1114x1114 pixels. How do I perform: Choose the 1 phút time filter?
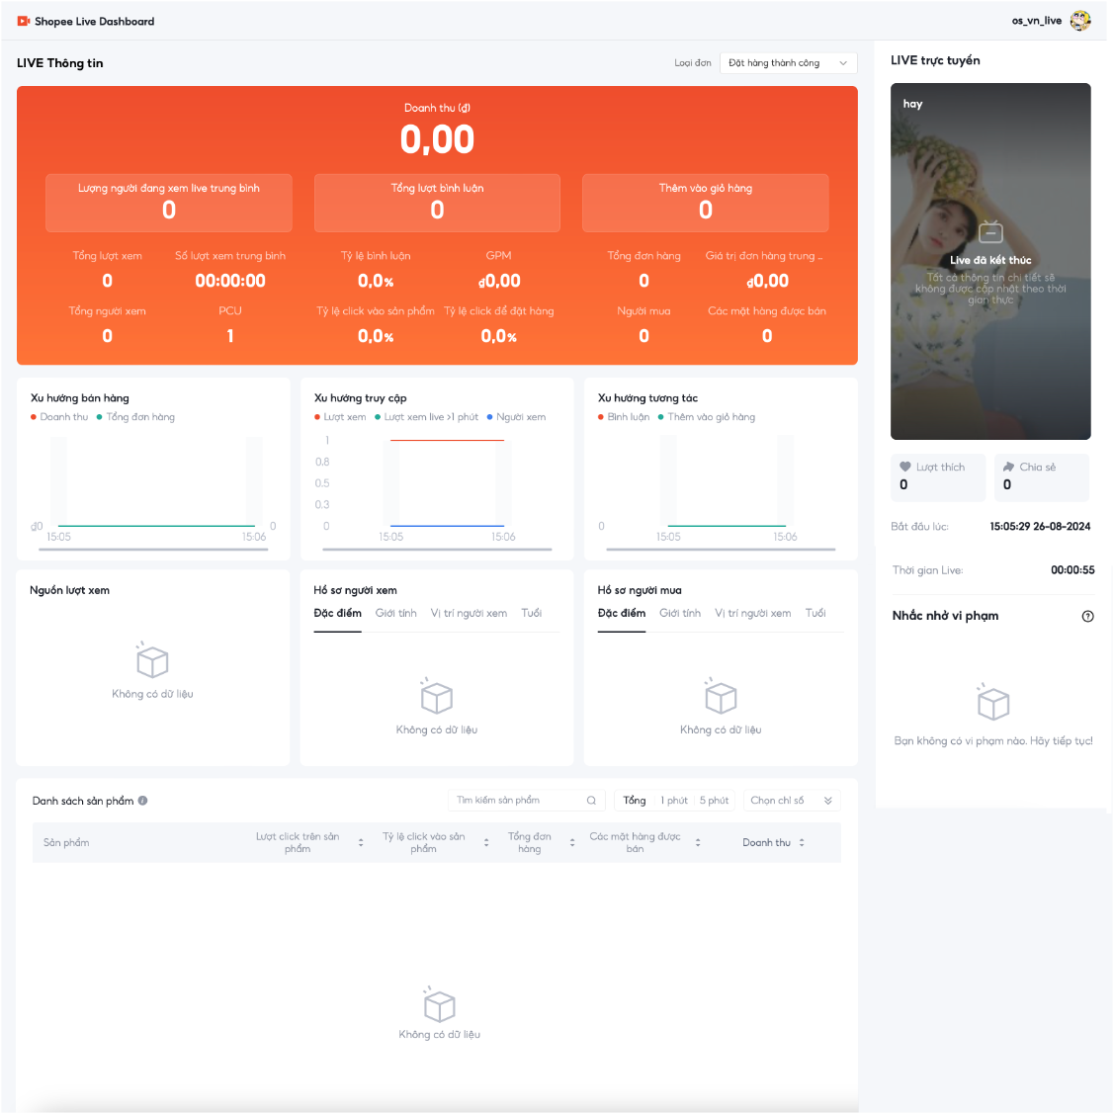click(673, 801)
